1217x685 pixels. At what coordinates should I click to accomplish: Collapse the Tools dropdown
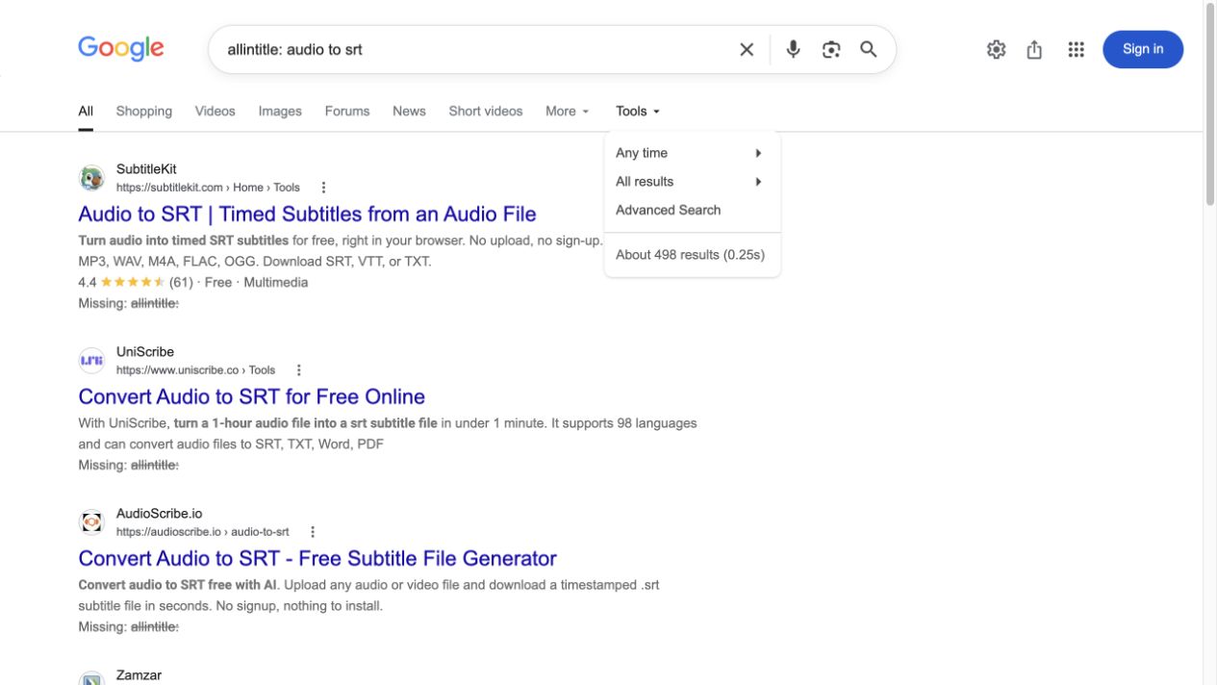(638, 112)
